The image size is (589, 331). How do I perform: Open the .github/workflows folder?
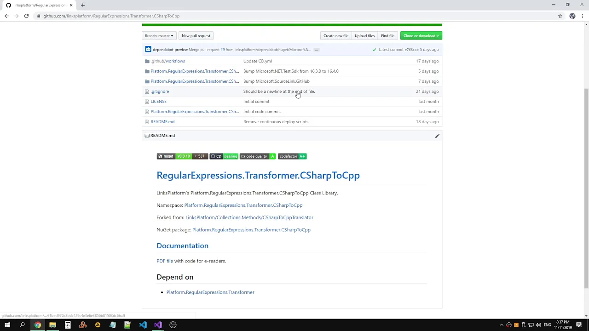(x=168, y=61)
